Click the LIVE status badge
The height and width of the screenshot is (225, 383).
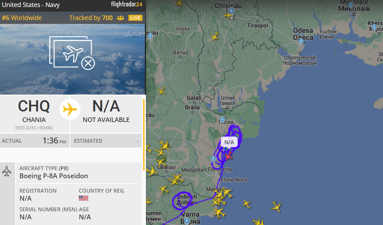tap(135, 18)
